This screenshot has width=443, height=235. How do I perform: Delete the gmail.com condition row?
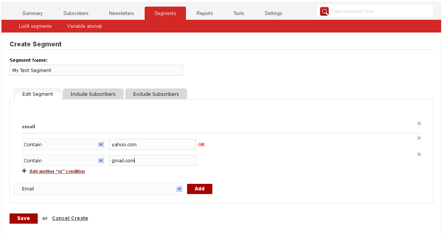[x=419, y=154]
